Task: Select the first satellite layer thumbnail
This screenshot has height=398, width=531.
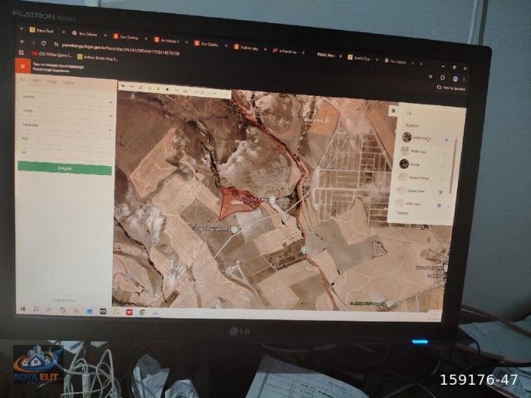Action: pyautogui.click(x=407, y=137)
